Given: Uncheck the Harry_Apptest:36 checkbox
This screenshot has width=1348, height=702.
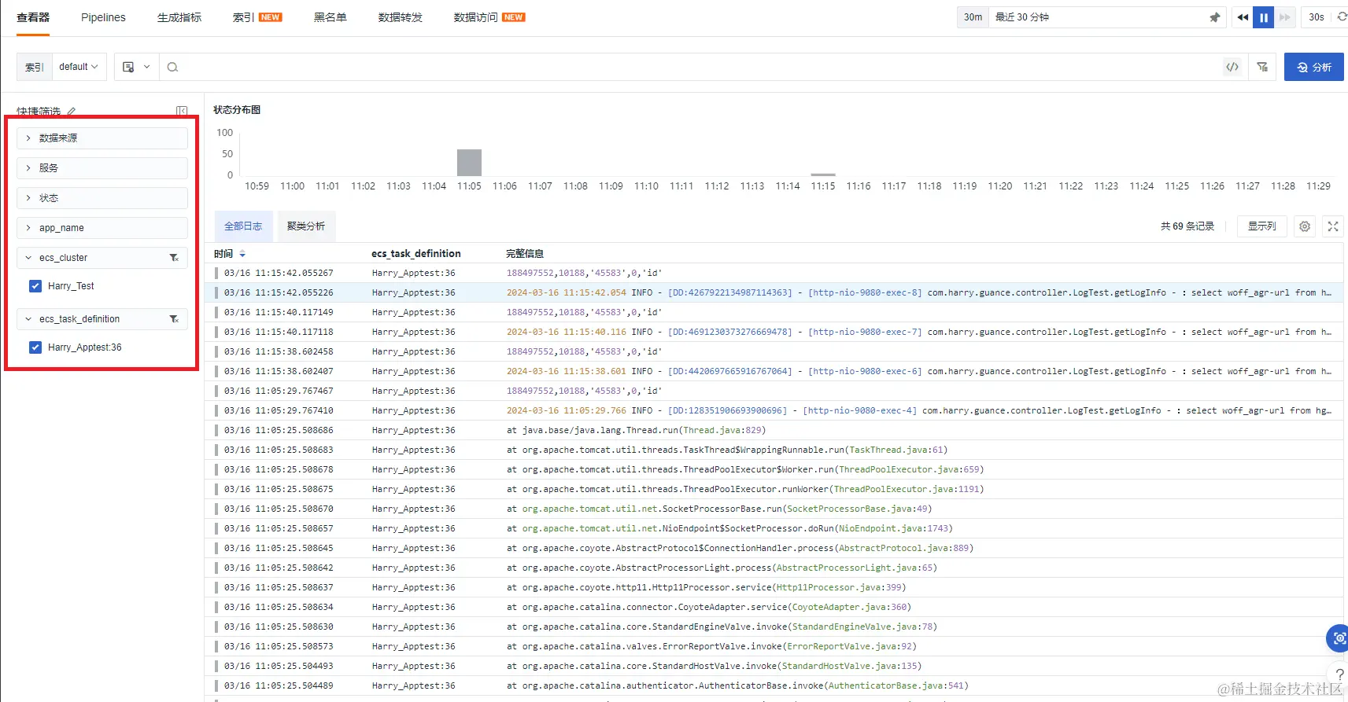Looking at the screenshot, I should [35, 347].
